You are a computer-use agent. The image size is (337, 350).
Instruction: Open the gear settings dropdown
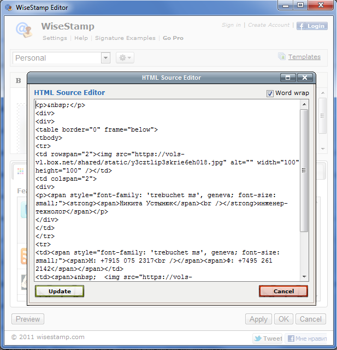pyautogui.click(x=125, y=58)
